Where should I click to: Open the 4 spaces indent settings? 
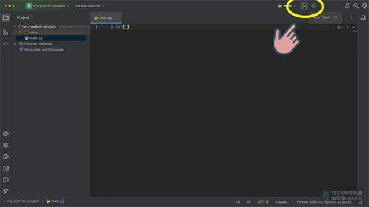[282, 202]
